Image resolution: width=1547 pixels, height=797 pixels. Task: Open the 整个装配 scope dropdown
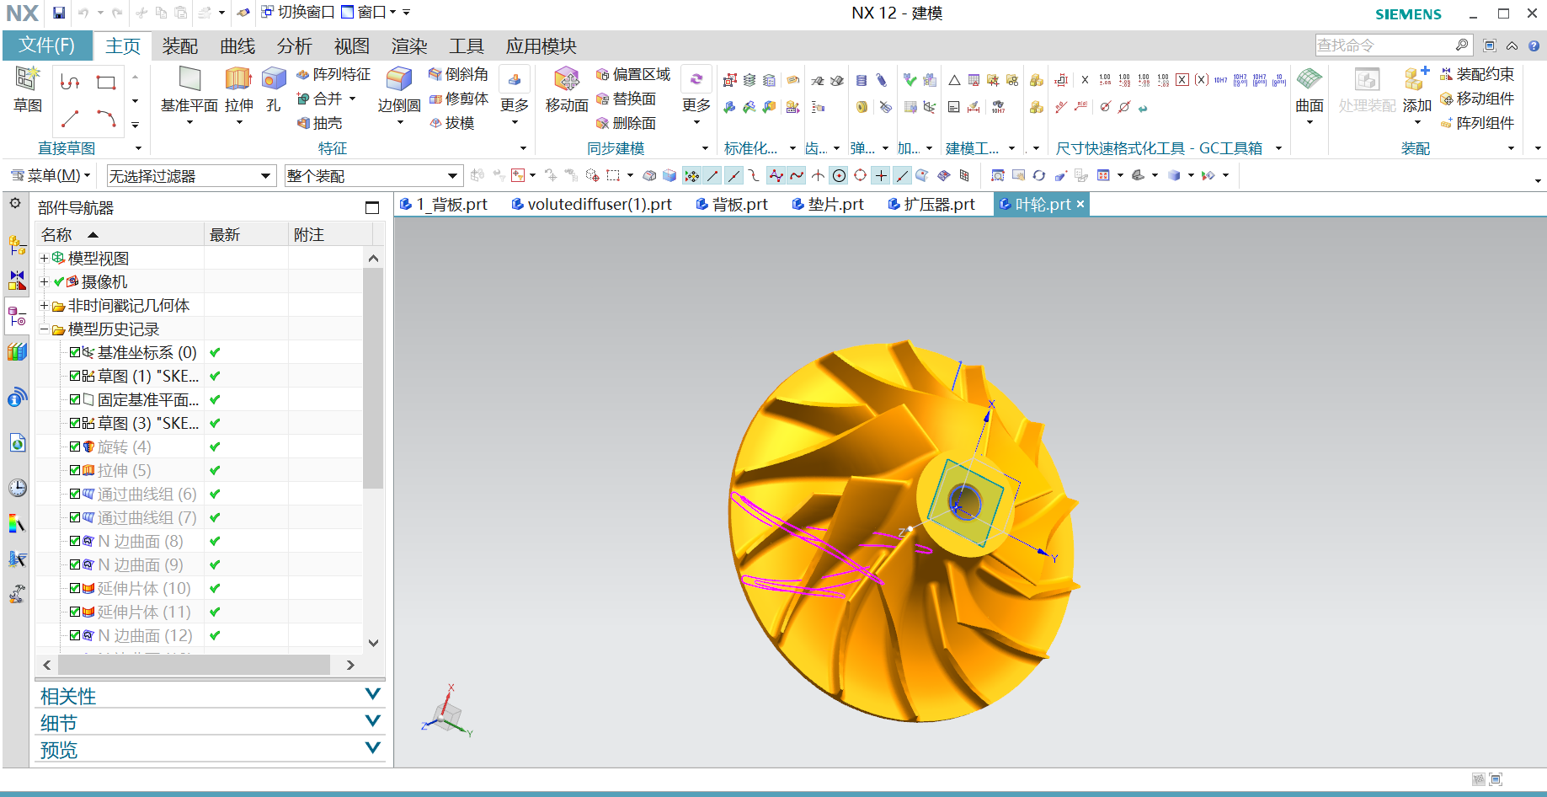(373, 175)
